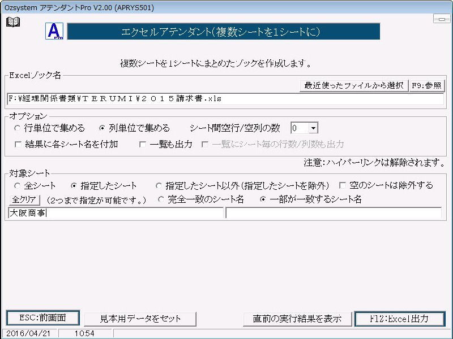Click the エクセルアテンダント title banner
The image size is (453, 339).
(x=223, y=32)
